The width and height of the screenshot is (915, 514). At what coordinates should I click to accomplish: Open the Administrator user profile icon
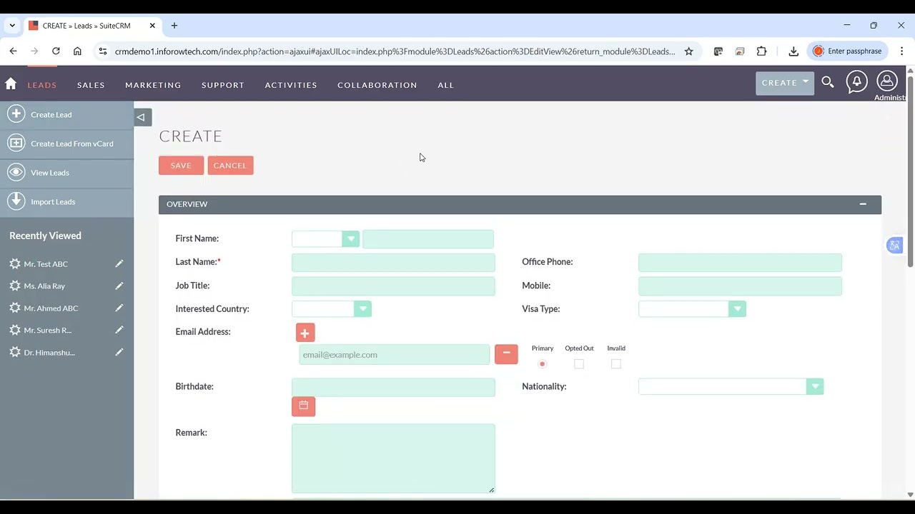pyautogui.click(x=886, y=81)
